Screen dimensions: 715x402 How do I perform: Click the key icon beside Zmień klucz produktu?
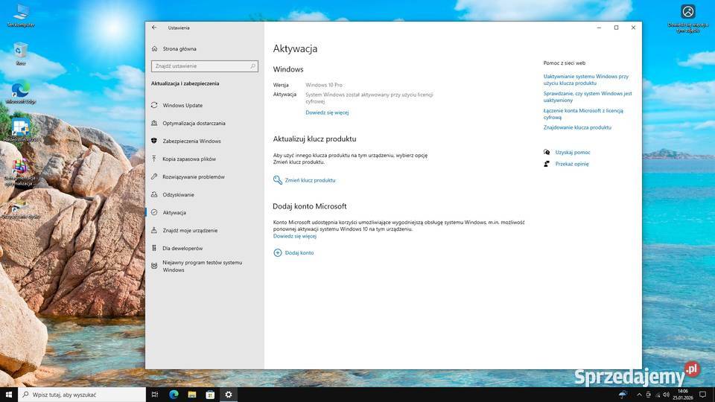(277, 180)
